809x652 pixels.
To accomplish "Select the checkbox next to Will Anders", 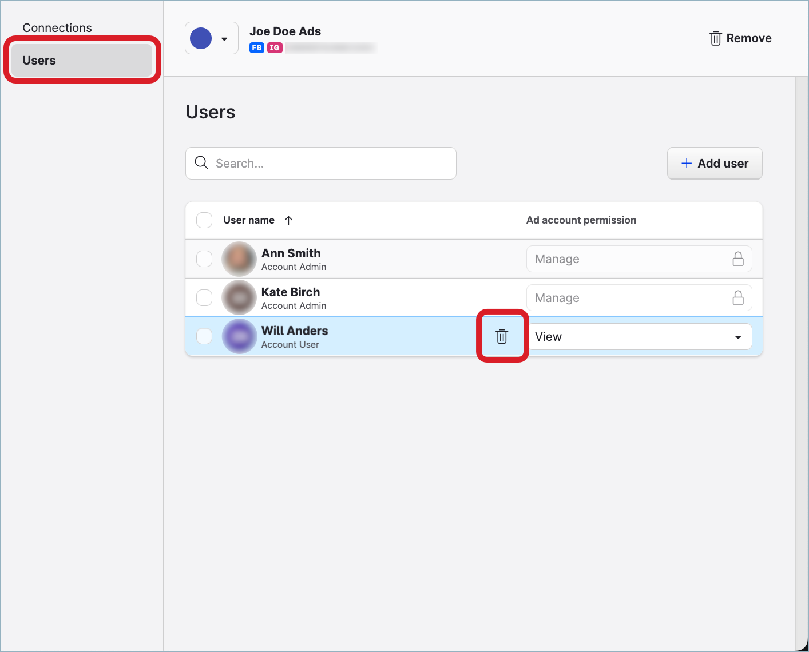I will [204, 336].
